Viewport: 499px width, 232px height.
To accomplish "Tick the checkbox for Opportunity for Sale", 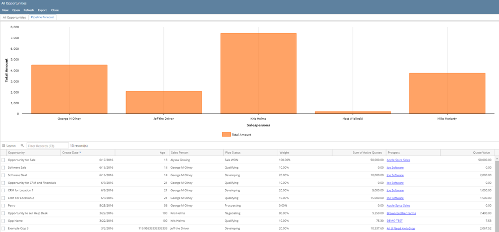I will click(3, 160).
